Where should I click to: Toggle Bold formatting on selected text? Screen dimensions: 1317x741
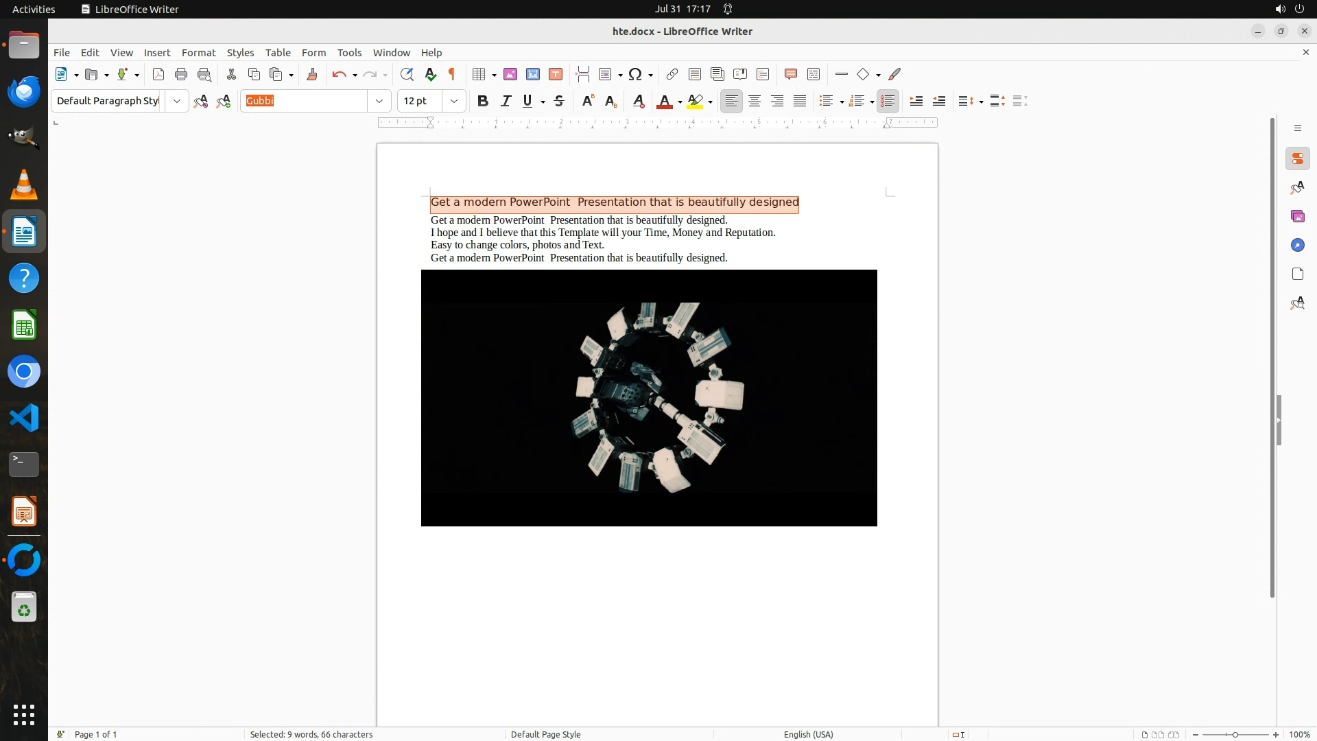482,101
